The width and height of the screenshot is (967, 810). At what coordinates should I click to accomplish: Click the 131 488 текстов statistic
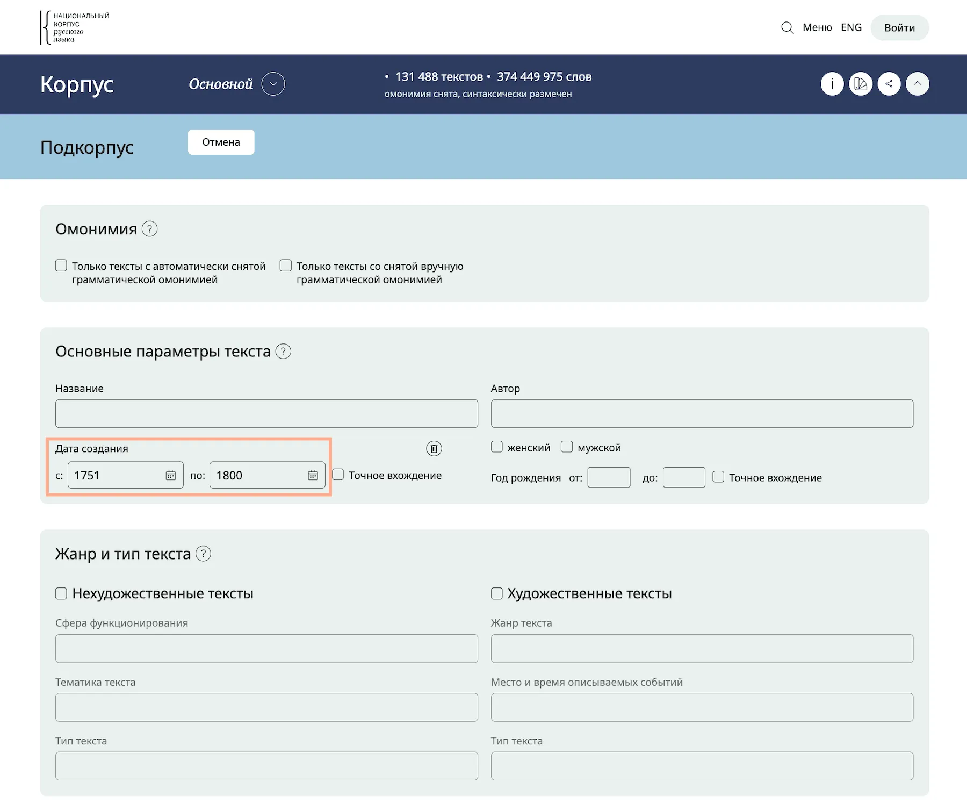439,77
